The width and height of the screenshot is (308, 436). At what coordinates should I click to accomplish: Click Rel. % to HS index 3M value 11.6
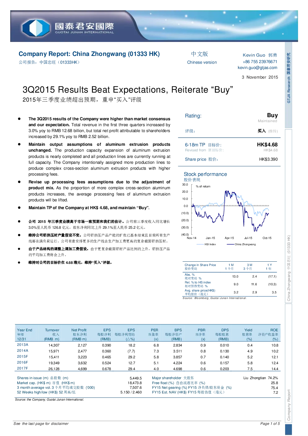click(x=254, y=284)
